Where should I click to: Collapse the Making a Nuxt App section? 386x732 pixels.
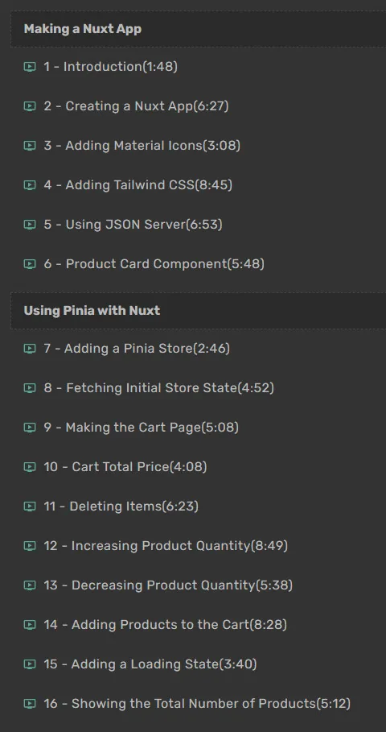[x=198, y=29]
